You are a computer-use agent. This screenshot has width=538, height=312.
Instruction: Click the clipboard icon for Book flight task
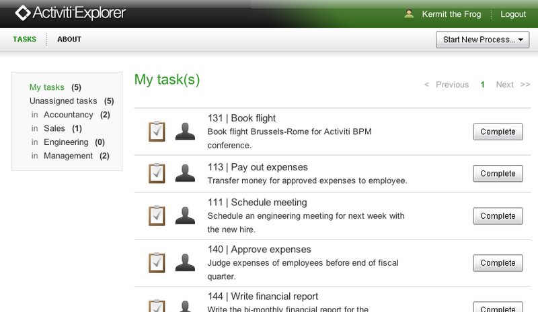[157, 132]
